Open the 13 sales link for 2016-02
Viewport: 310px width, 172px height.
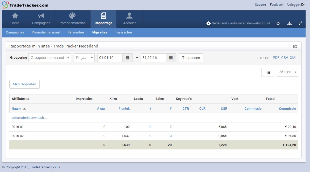pos(170,136)
